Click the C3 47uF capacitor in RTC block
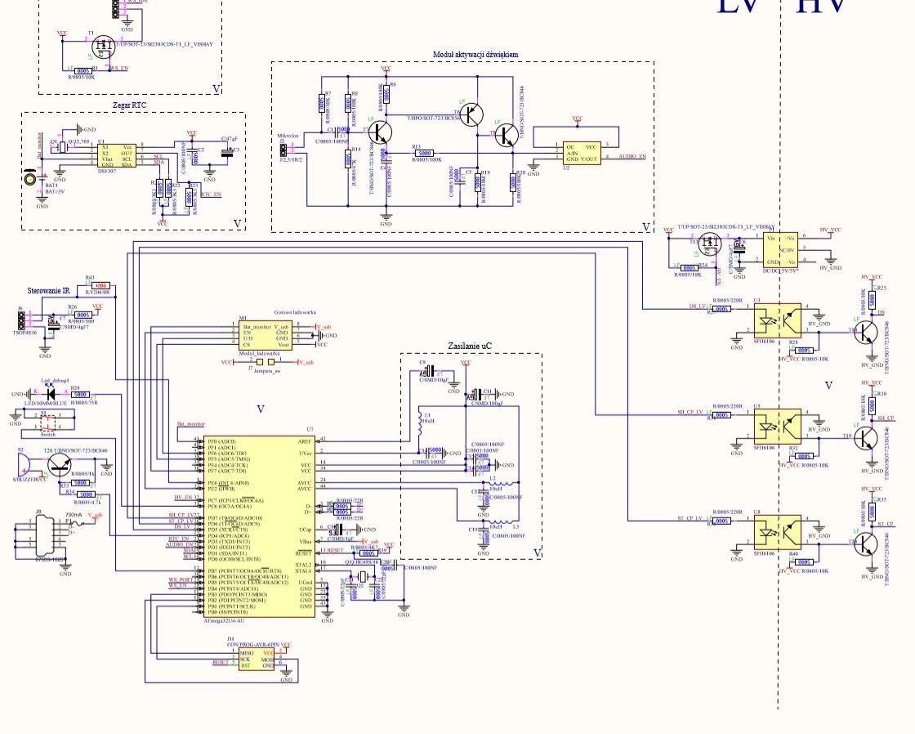This screenshot has height=734, width=915. (x=228, y=153)
